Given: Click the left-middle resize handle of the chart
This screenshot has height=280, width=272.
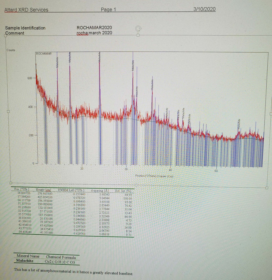Looking at the screenshot, I should pos(8,111).
